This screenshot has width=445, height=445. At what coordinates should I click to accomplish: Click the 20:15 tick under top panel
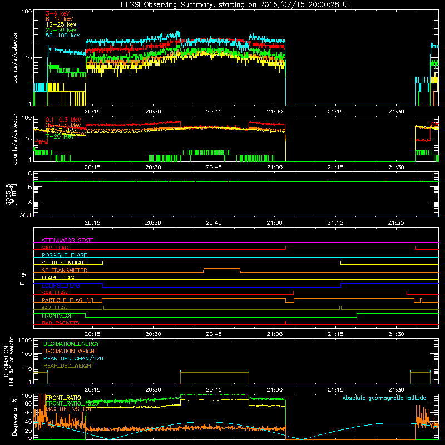click(x=92, y=112)
